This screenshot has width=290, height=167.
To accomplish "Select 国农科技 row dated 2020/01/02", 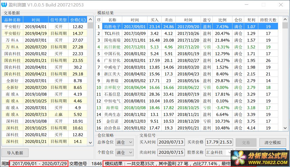I will [44, 54].
